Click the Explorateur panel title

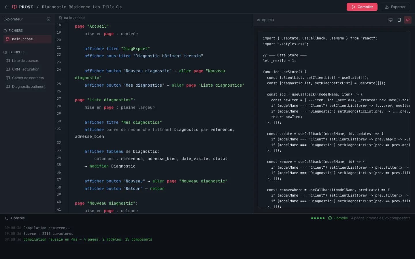tap(13, 19)
